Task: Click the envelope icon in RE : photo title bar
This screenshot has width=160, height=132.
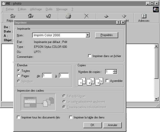Action: (x=4, y=4)
